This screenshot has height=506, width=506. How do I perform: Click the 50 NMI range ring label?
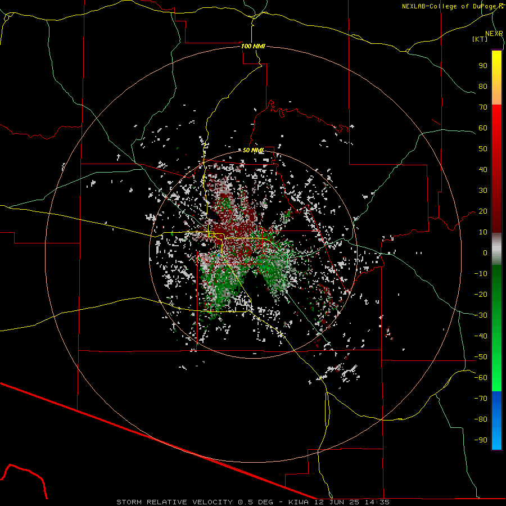(x=254, y=150)
